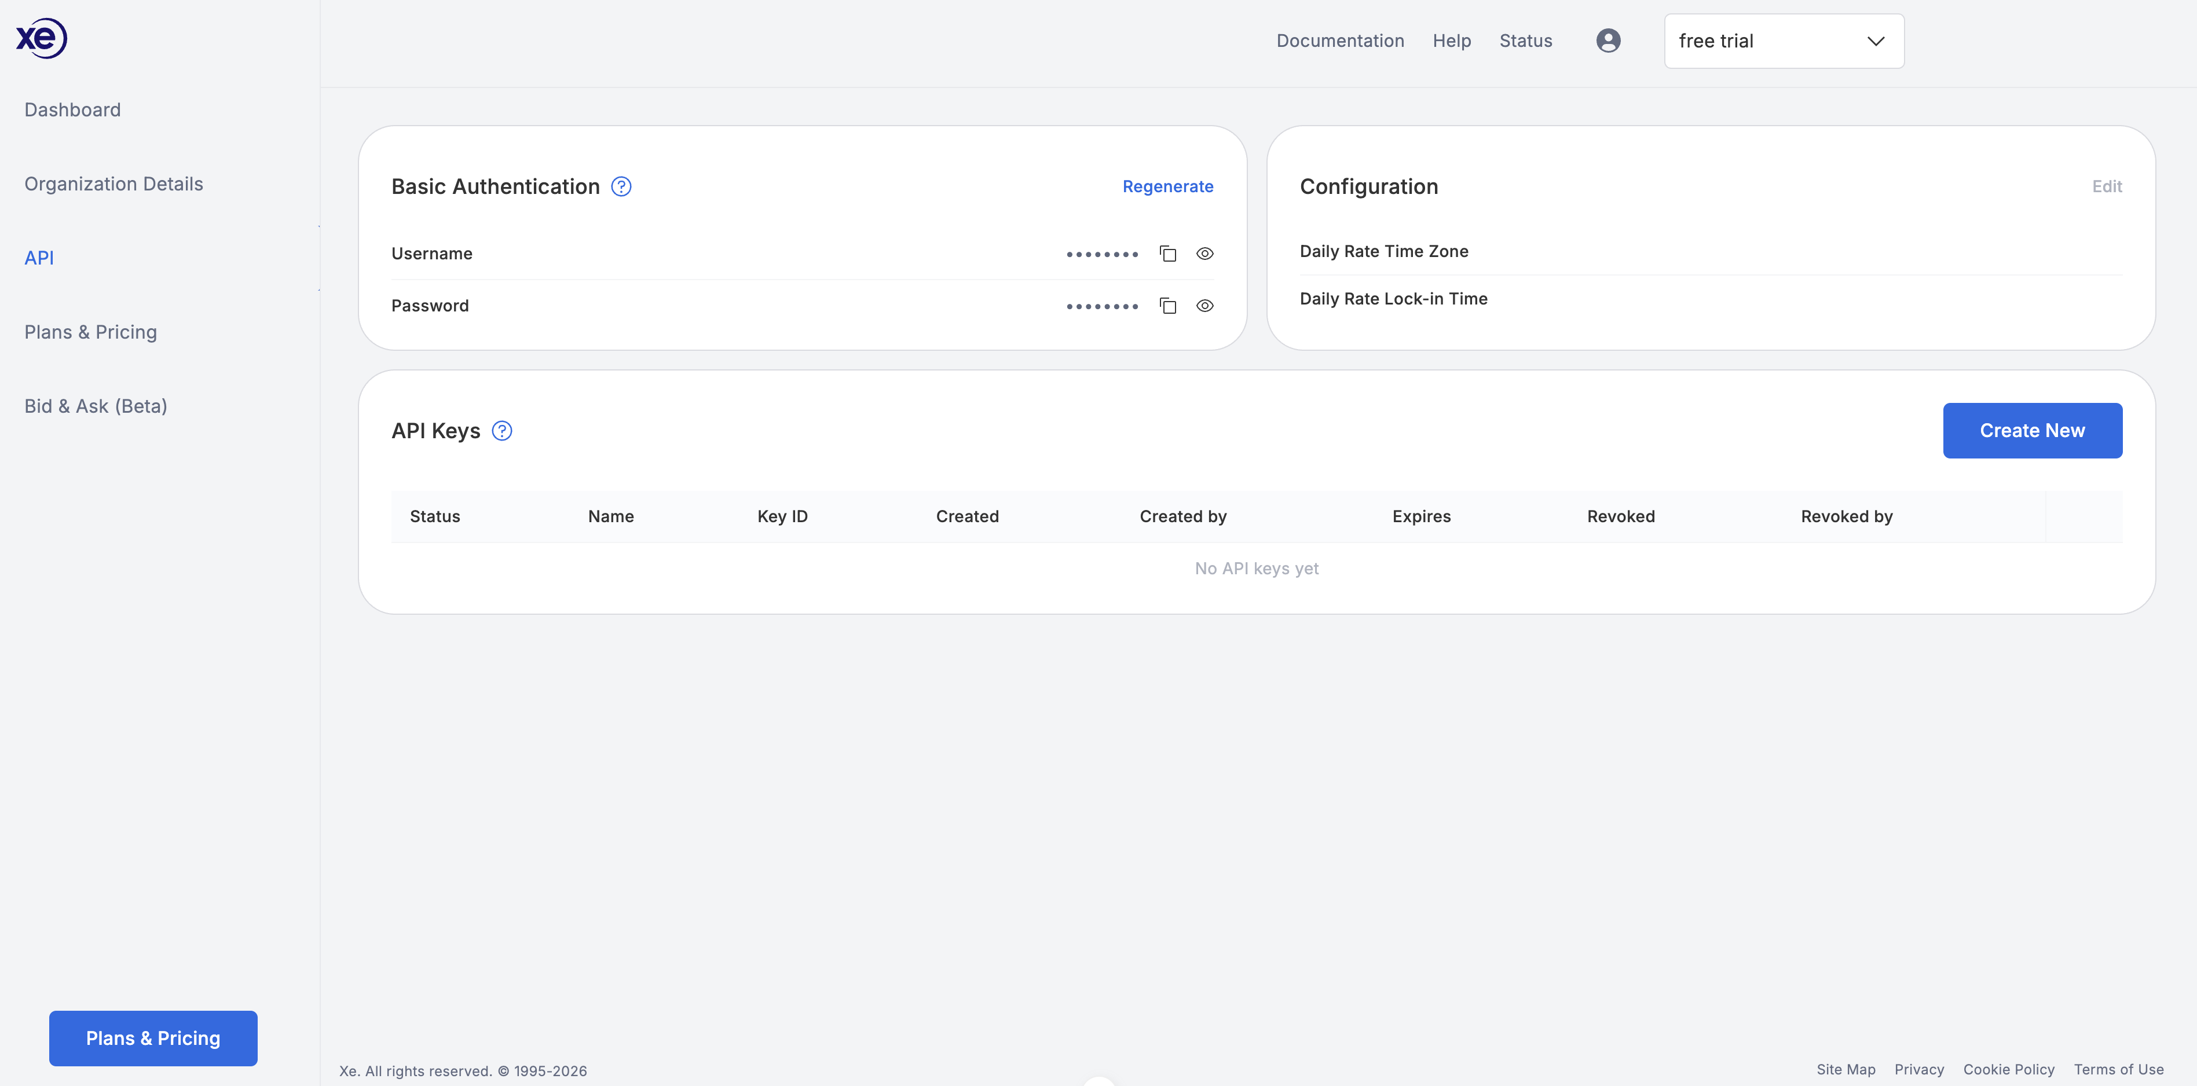Create New API key
Image resolution: width=2197 pixels, height=1086 pixels.
click(x=2031, y=431)
